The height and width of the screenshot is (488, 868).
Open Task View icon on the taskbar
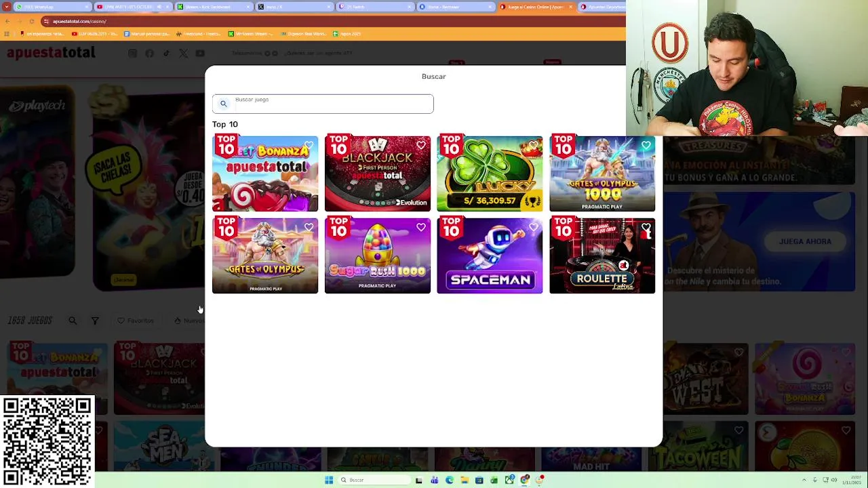[418, 480]
